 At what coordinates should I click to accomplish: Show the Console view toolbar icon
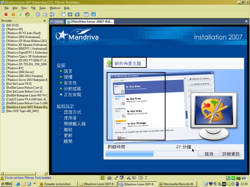pyautogui.click(x=93, y=14)
